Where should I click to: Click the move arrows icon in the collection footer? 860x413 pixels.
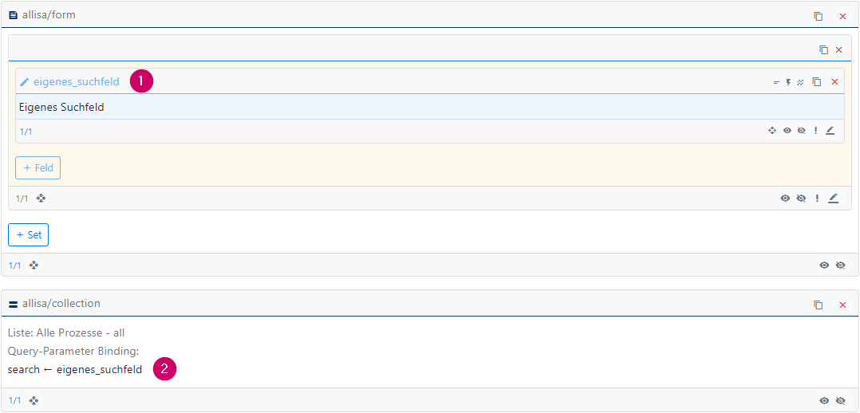point(34,401)
